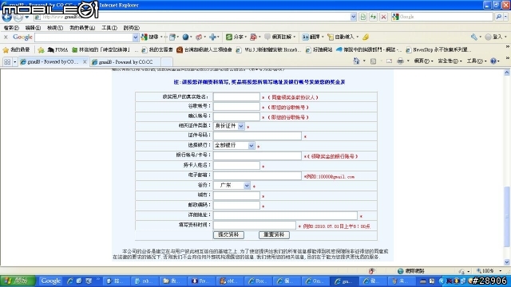Screen dimensions: 511x287
Task: Click the detailed address (详细地址) input field
Action: tap(286, 215)
